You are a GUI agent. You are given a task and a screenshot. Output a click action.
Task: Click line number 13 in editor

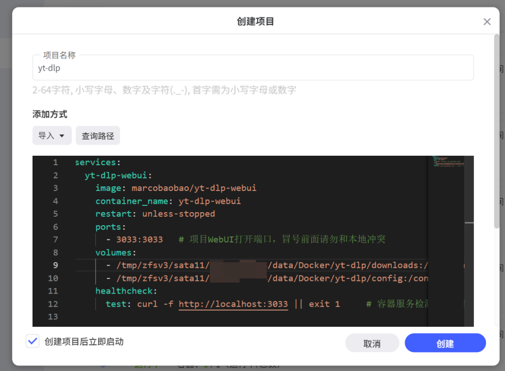53,317
